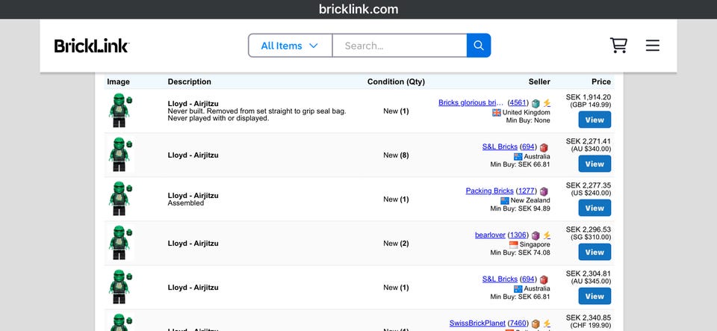Viewport: 717px width, 331px height.
Task: Open the Packing Bricks seller link
Action: [490, 191]
